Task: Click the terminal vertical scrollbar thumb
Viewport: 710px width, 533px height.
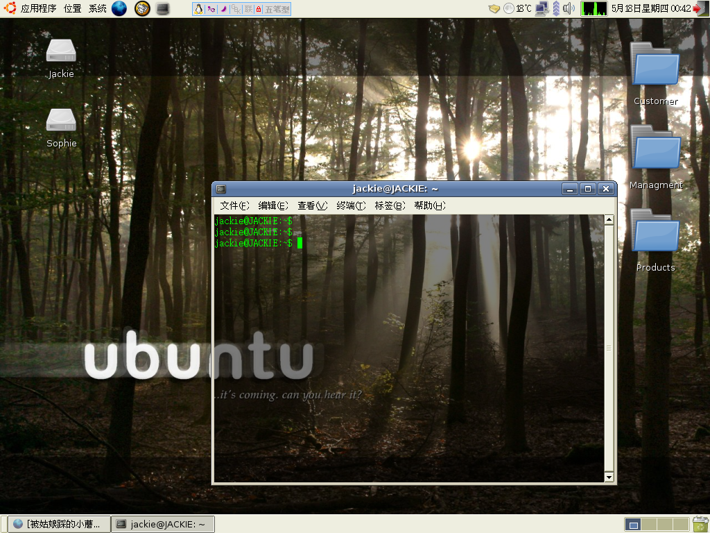Action: pos(609,348)
